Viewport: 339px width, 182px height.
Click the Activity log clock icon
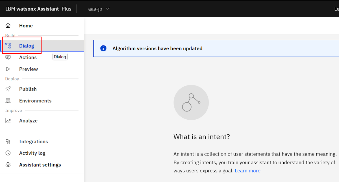(x=8, y=153)
